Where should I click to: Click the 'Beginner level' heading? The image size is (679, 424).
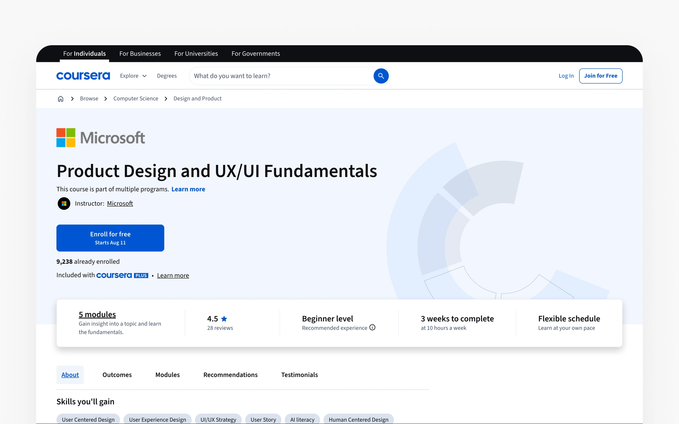(328, 319)
